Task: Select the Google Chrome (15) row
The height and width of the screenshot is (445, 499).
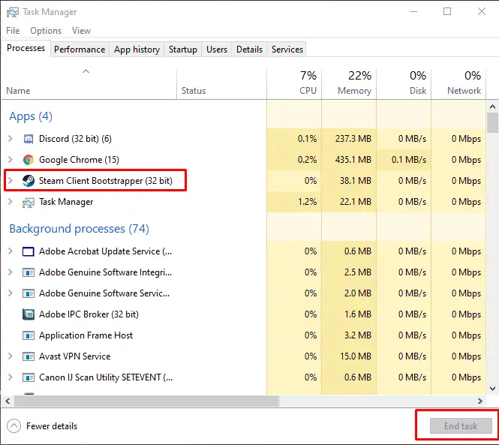Action: (x=244, y=160)
